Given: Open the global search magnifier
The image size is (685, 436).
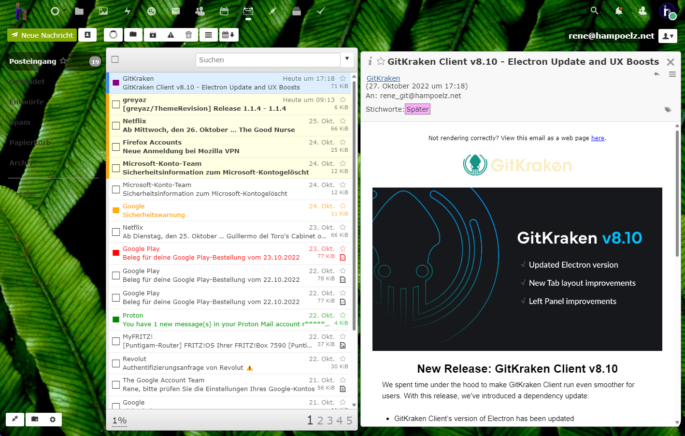Looking at the screenshot, I should 595,11.
